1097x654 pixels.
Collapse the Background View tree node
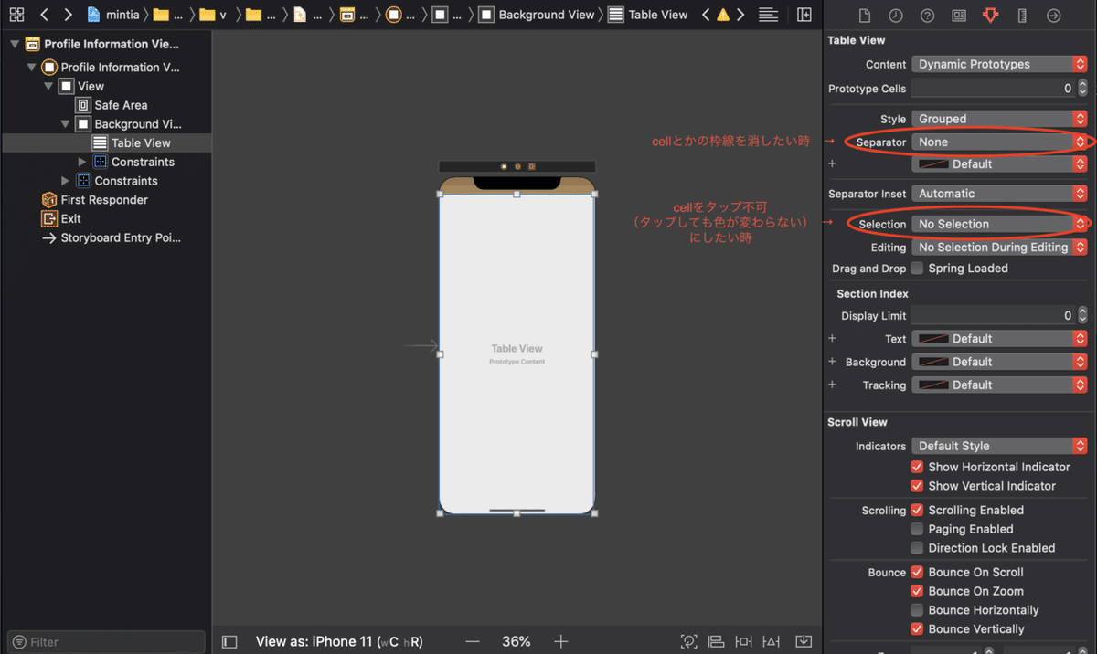tap(66, 124)
